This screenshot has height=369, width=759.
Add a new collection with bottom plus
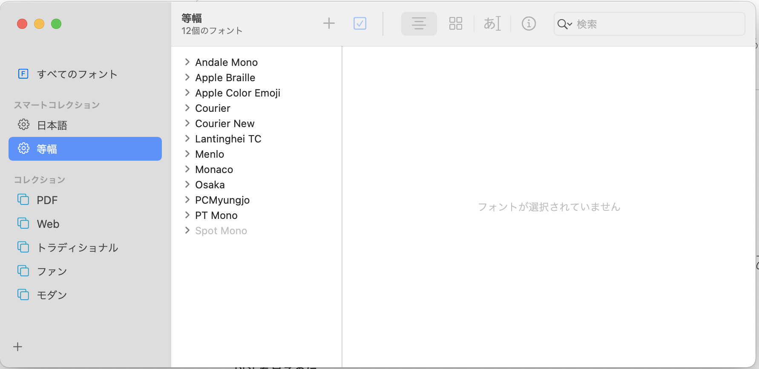pos(18,347)
